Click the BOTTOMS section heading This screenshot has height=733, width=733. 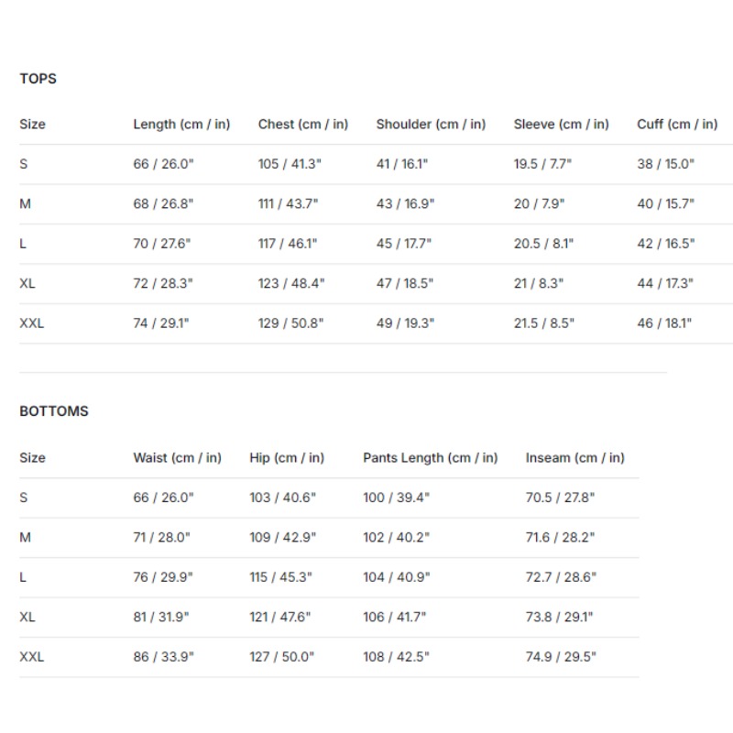(54, 410)
